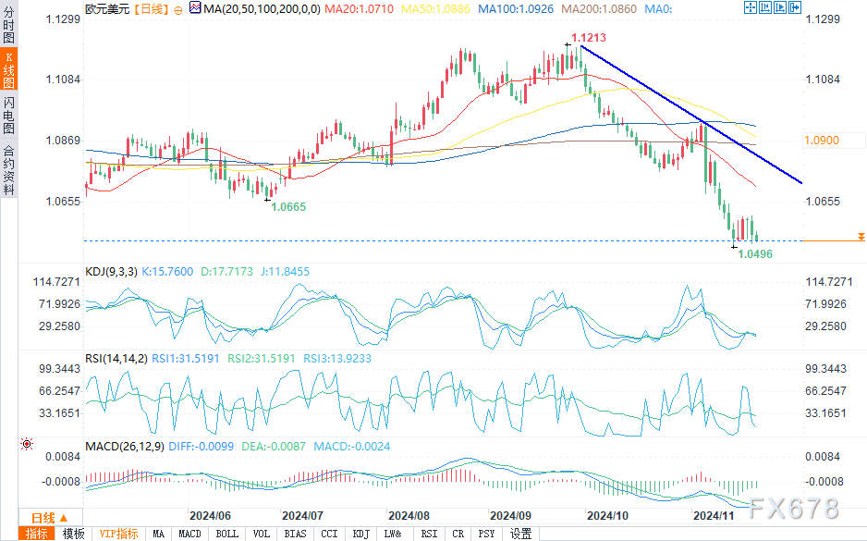Open the 日线 period dropdown
The height and width of the screenshot is (541, 867).
[50, 518]
